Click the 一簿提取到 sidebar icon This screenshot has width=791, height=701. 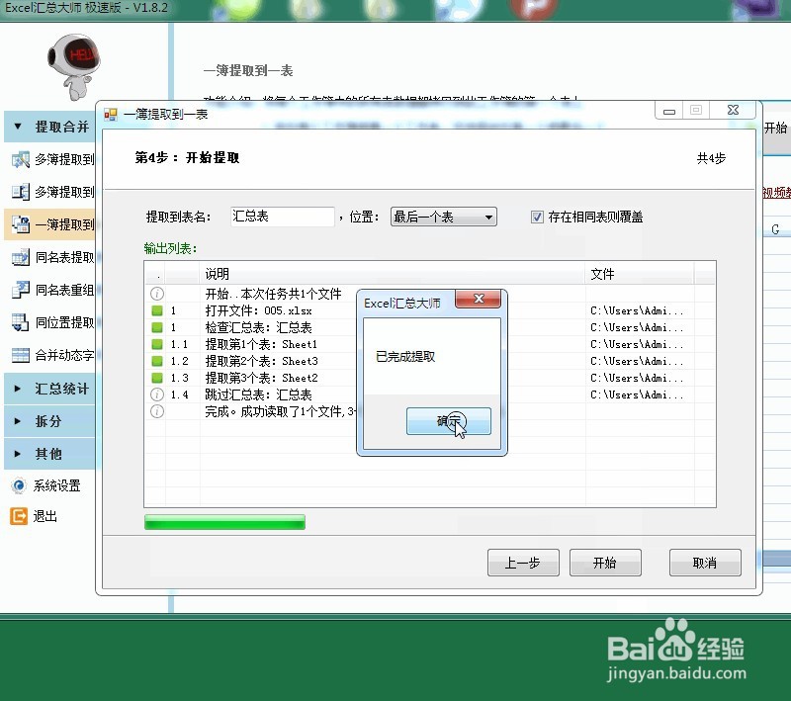click(x=21, y=224)
